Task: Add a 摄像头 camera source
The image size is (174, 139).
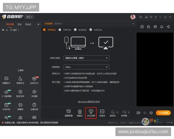Action: pyautogui.click(x=80, y=113)
